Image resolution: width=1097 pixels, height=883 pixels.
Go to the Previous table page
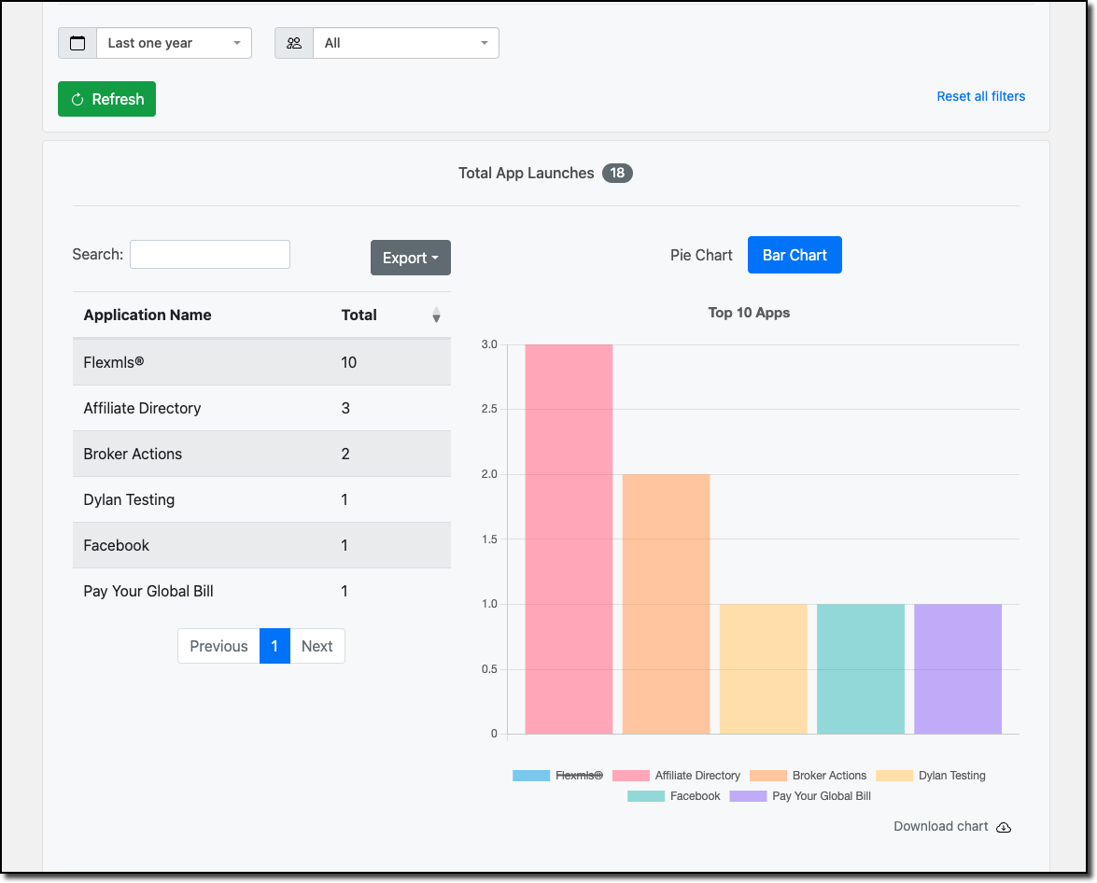pos(218,646)
